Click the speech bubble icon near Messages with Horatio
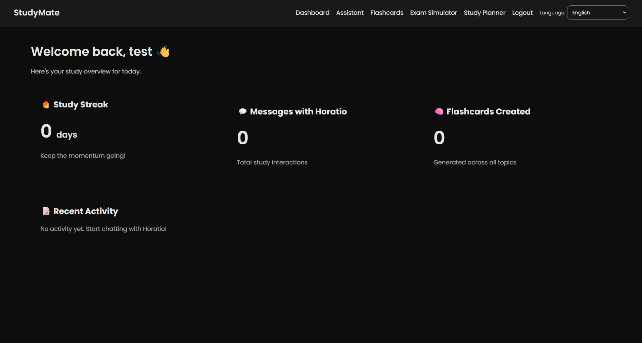The height and width of the screenshot is (343, 642). coord(242,111)
